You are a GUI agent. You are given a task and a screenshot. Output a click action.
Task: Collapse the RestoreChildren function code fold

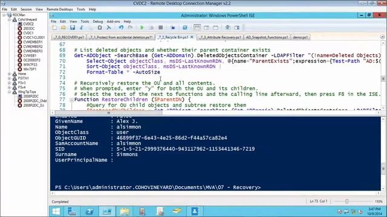click(71, 99)
